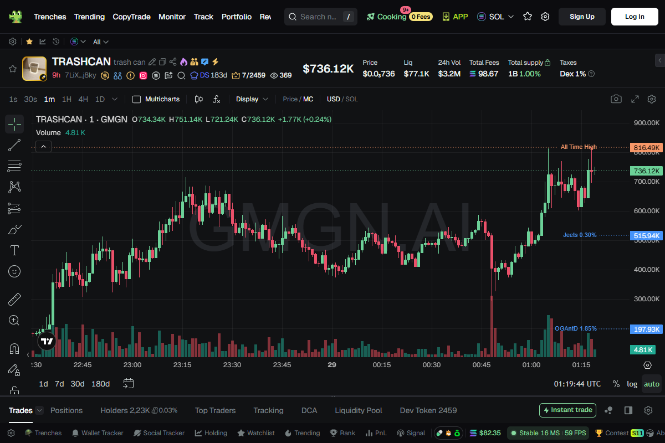Open the history clock icon
Screen dimensions: 665x443
(x=56, y=42)
